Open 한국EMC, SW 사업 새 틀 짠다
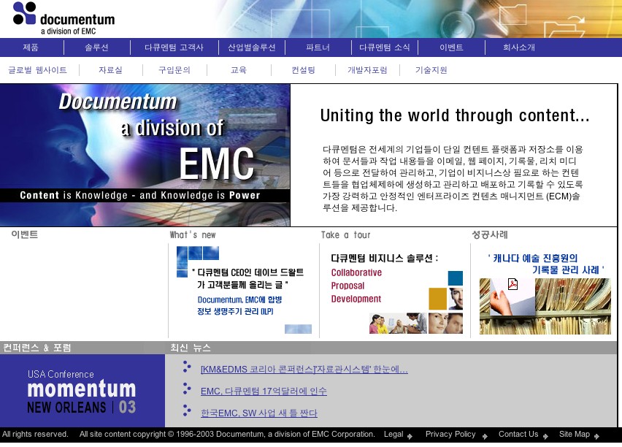The image size is (622, 447). click(259, 413)
